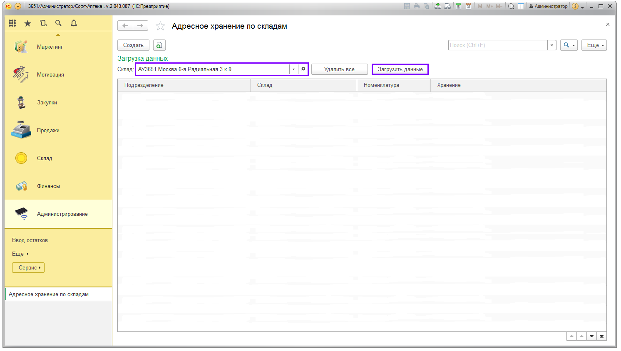Expand the search options magnifier dropdown

pos(569,45)
